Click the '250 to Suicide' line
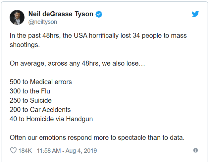This screenshot has width=210, height=162. click(x=30, y=100)
